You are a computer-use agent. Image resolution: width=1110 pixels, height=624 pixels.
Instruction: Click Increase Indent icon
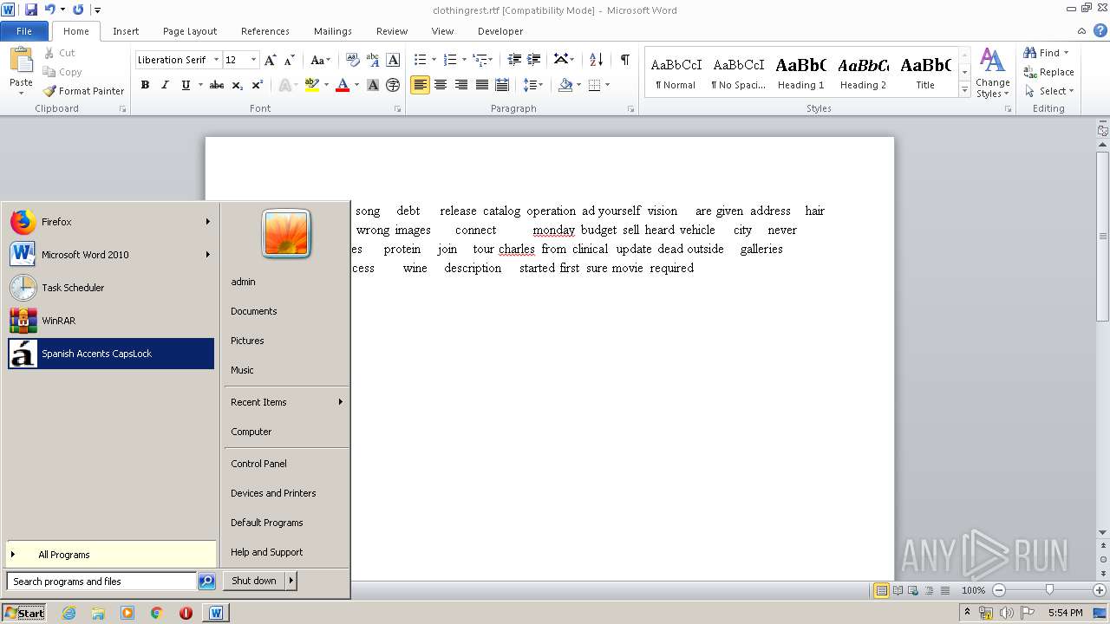click(x=535, y=60)
